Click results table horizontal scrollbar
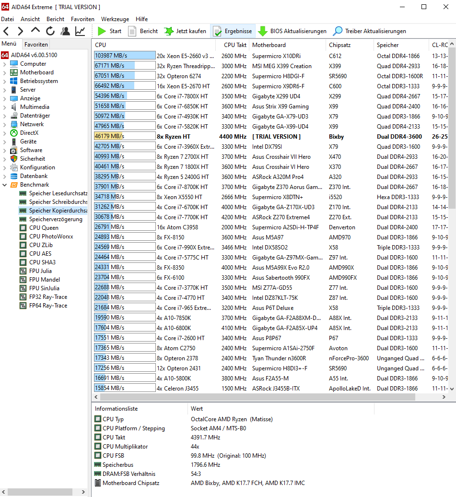456x497 pixels. pyautogui.click(x=257, y=397)
